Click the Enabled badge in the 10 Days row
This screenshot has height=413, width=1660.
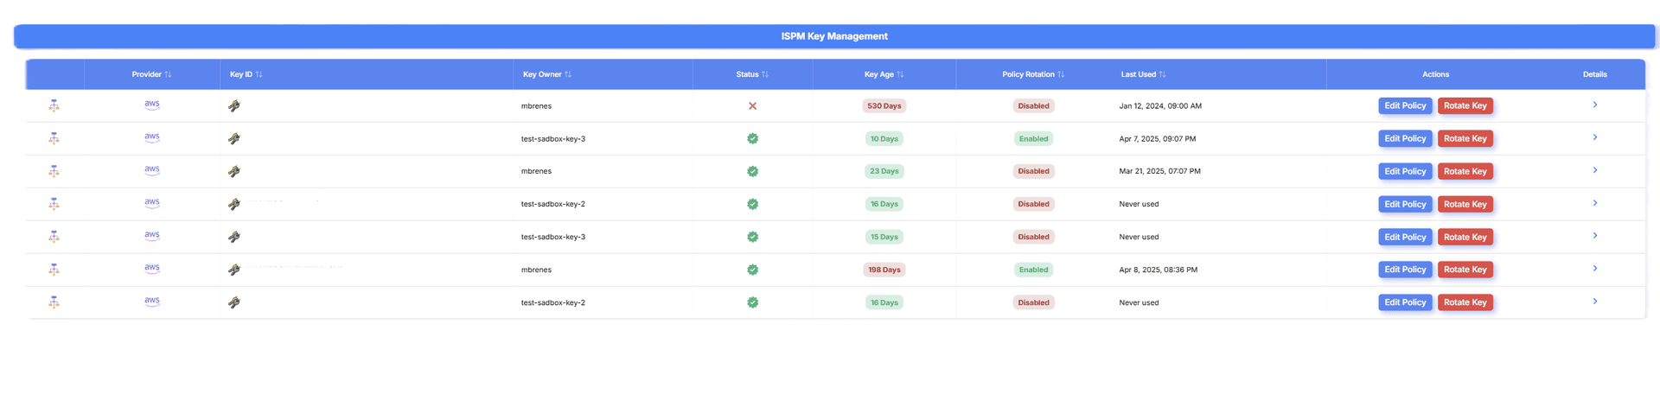[1033, 138]
